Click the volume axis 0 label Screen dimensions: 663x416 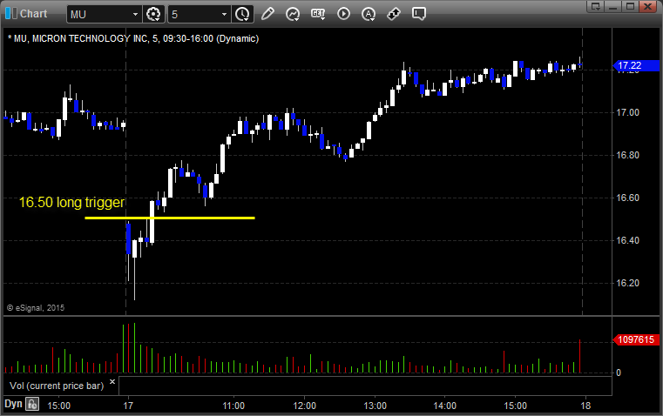tap(619, 372)
